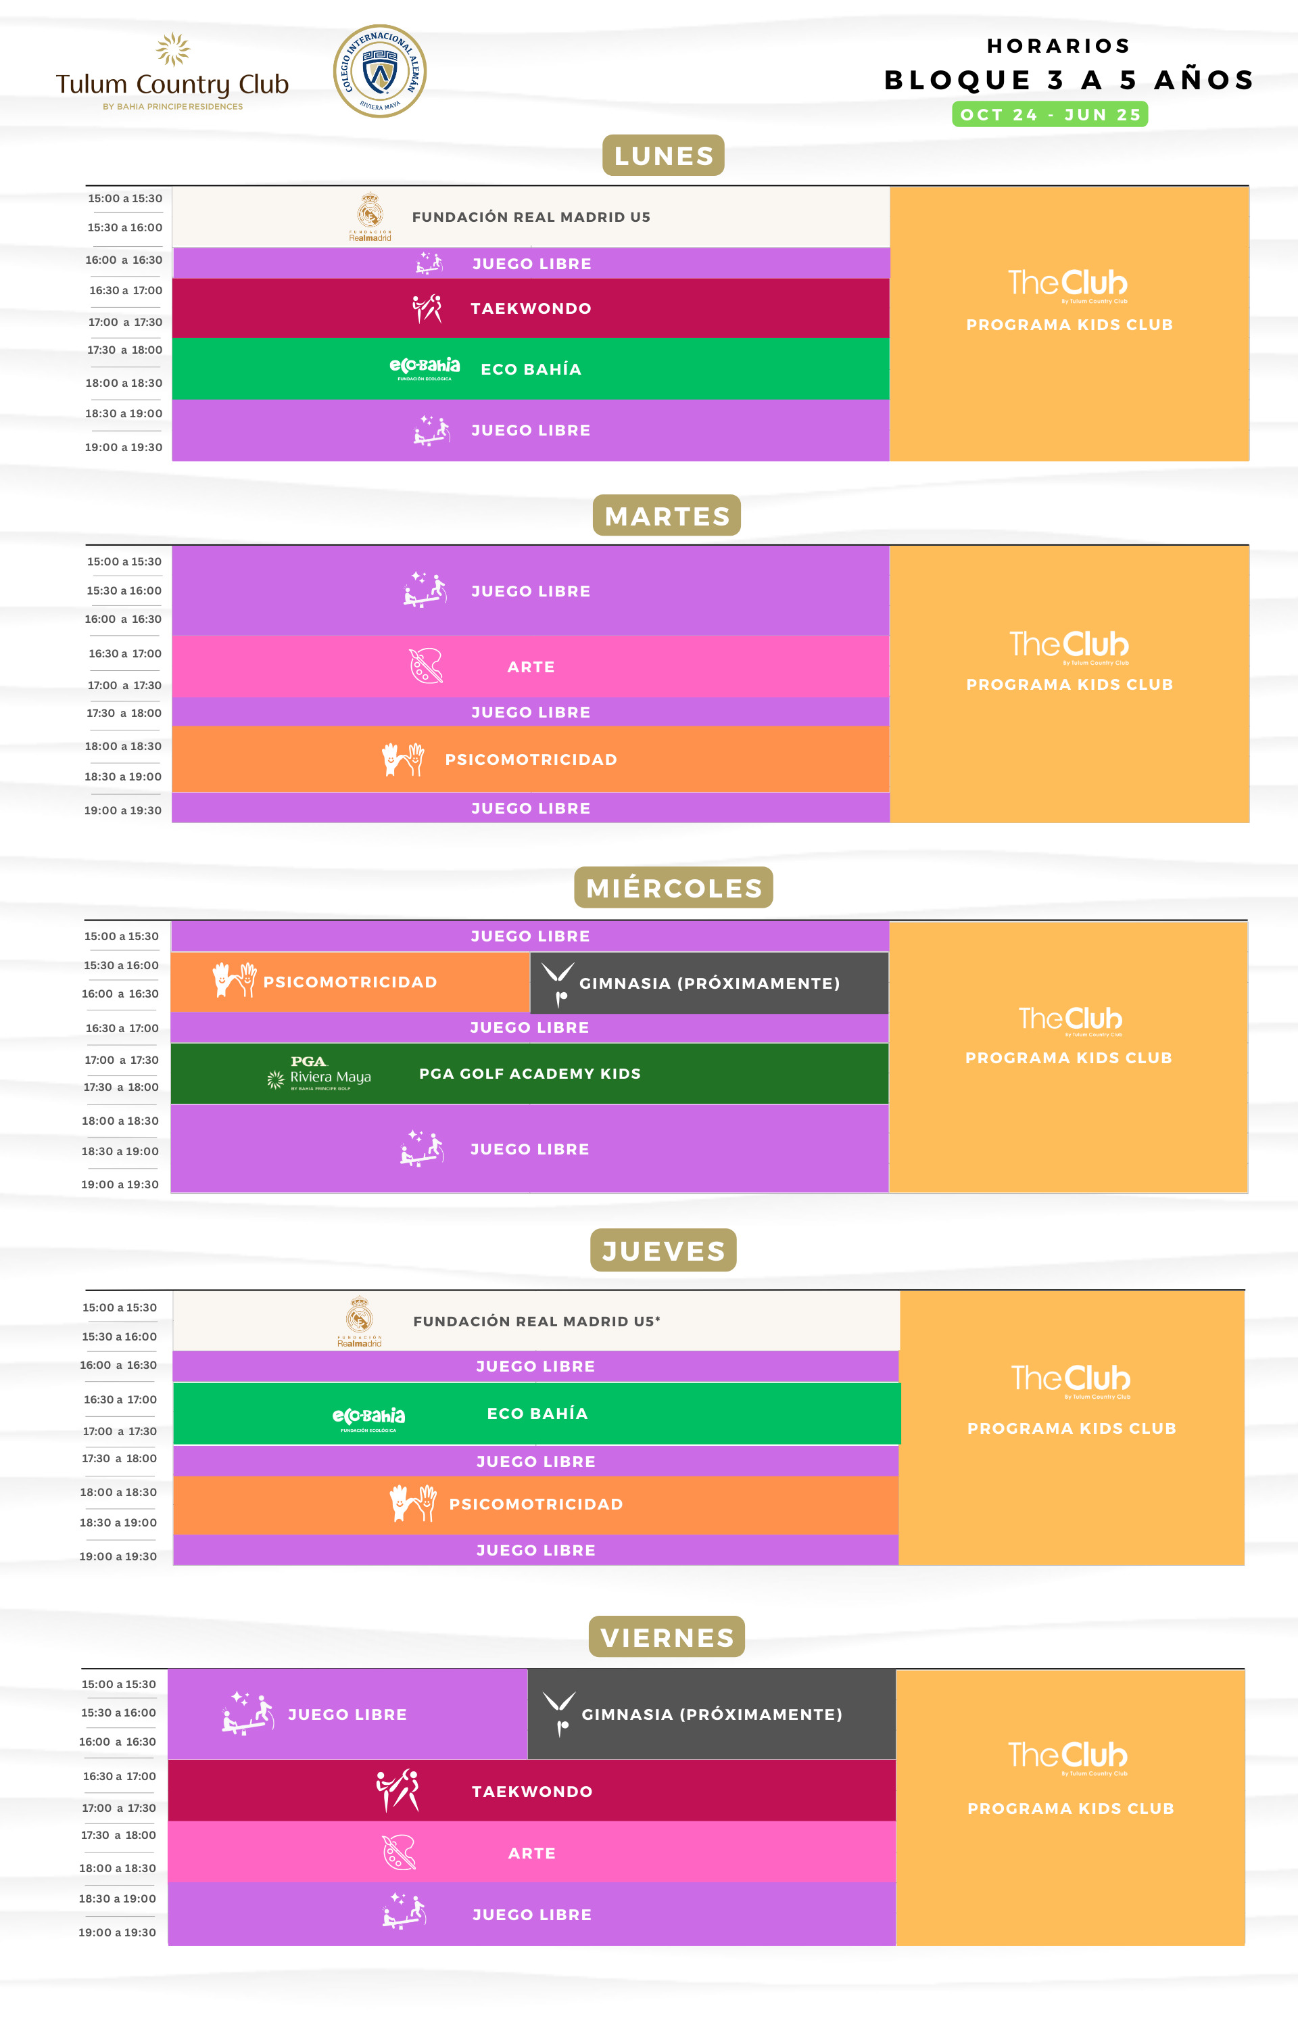The image size is (1298, 2029).
Task: Click the Real Madrid crest in Lunes
Action: point(370,216)
